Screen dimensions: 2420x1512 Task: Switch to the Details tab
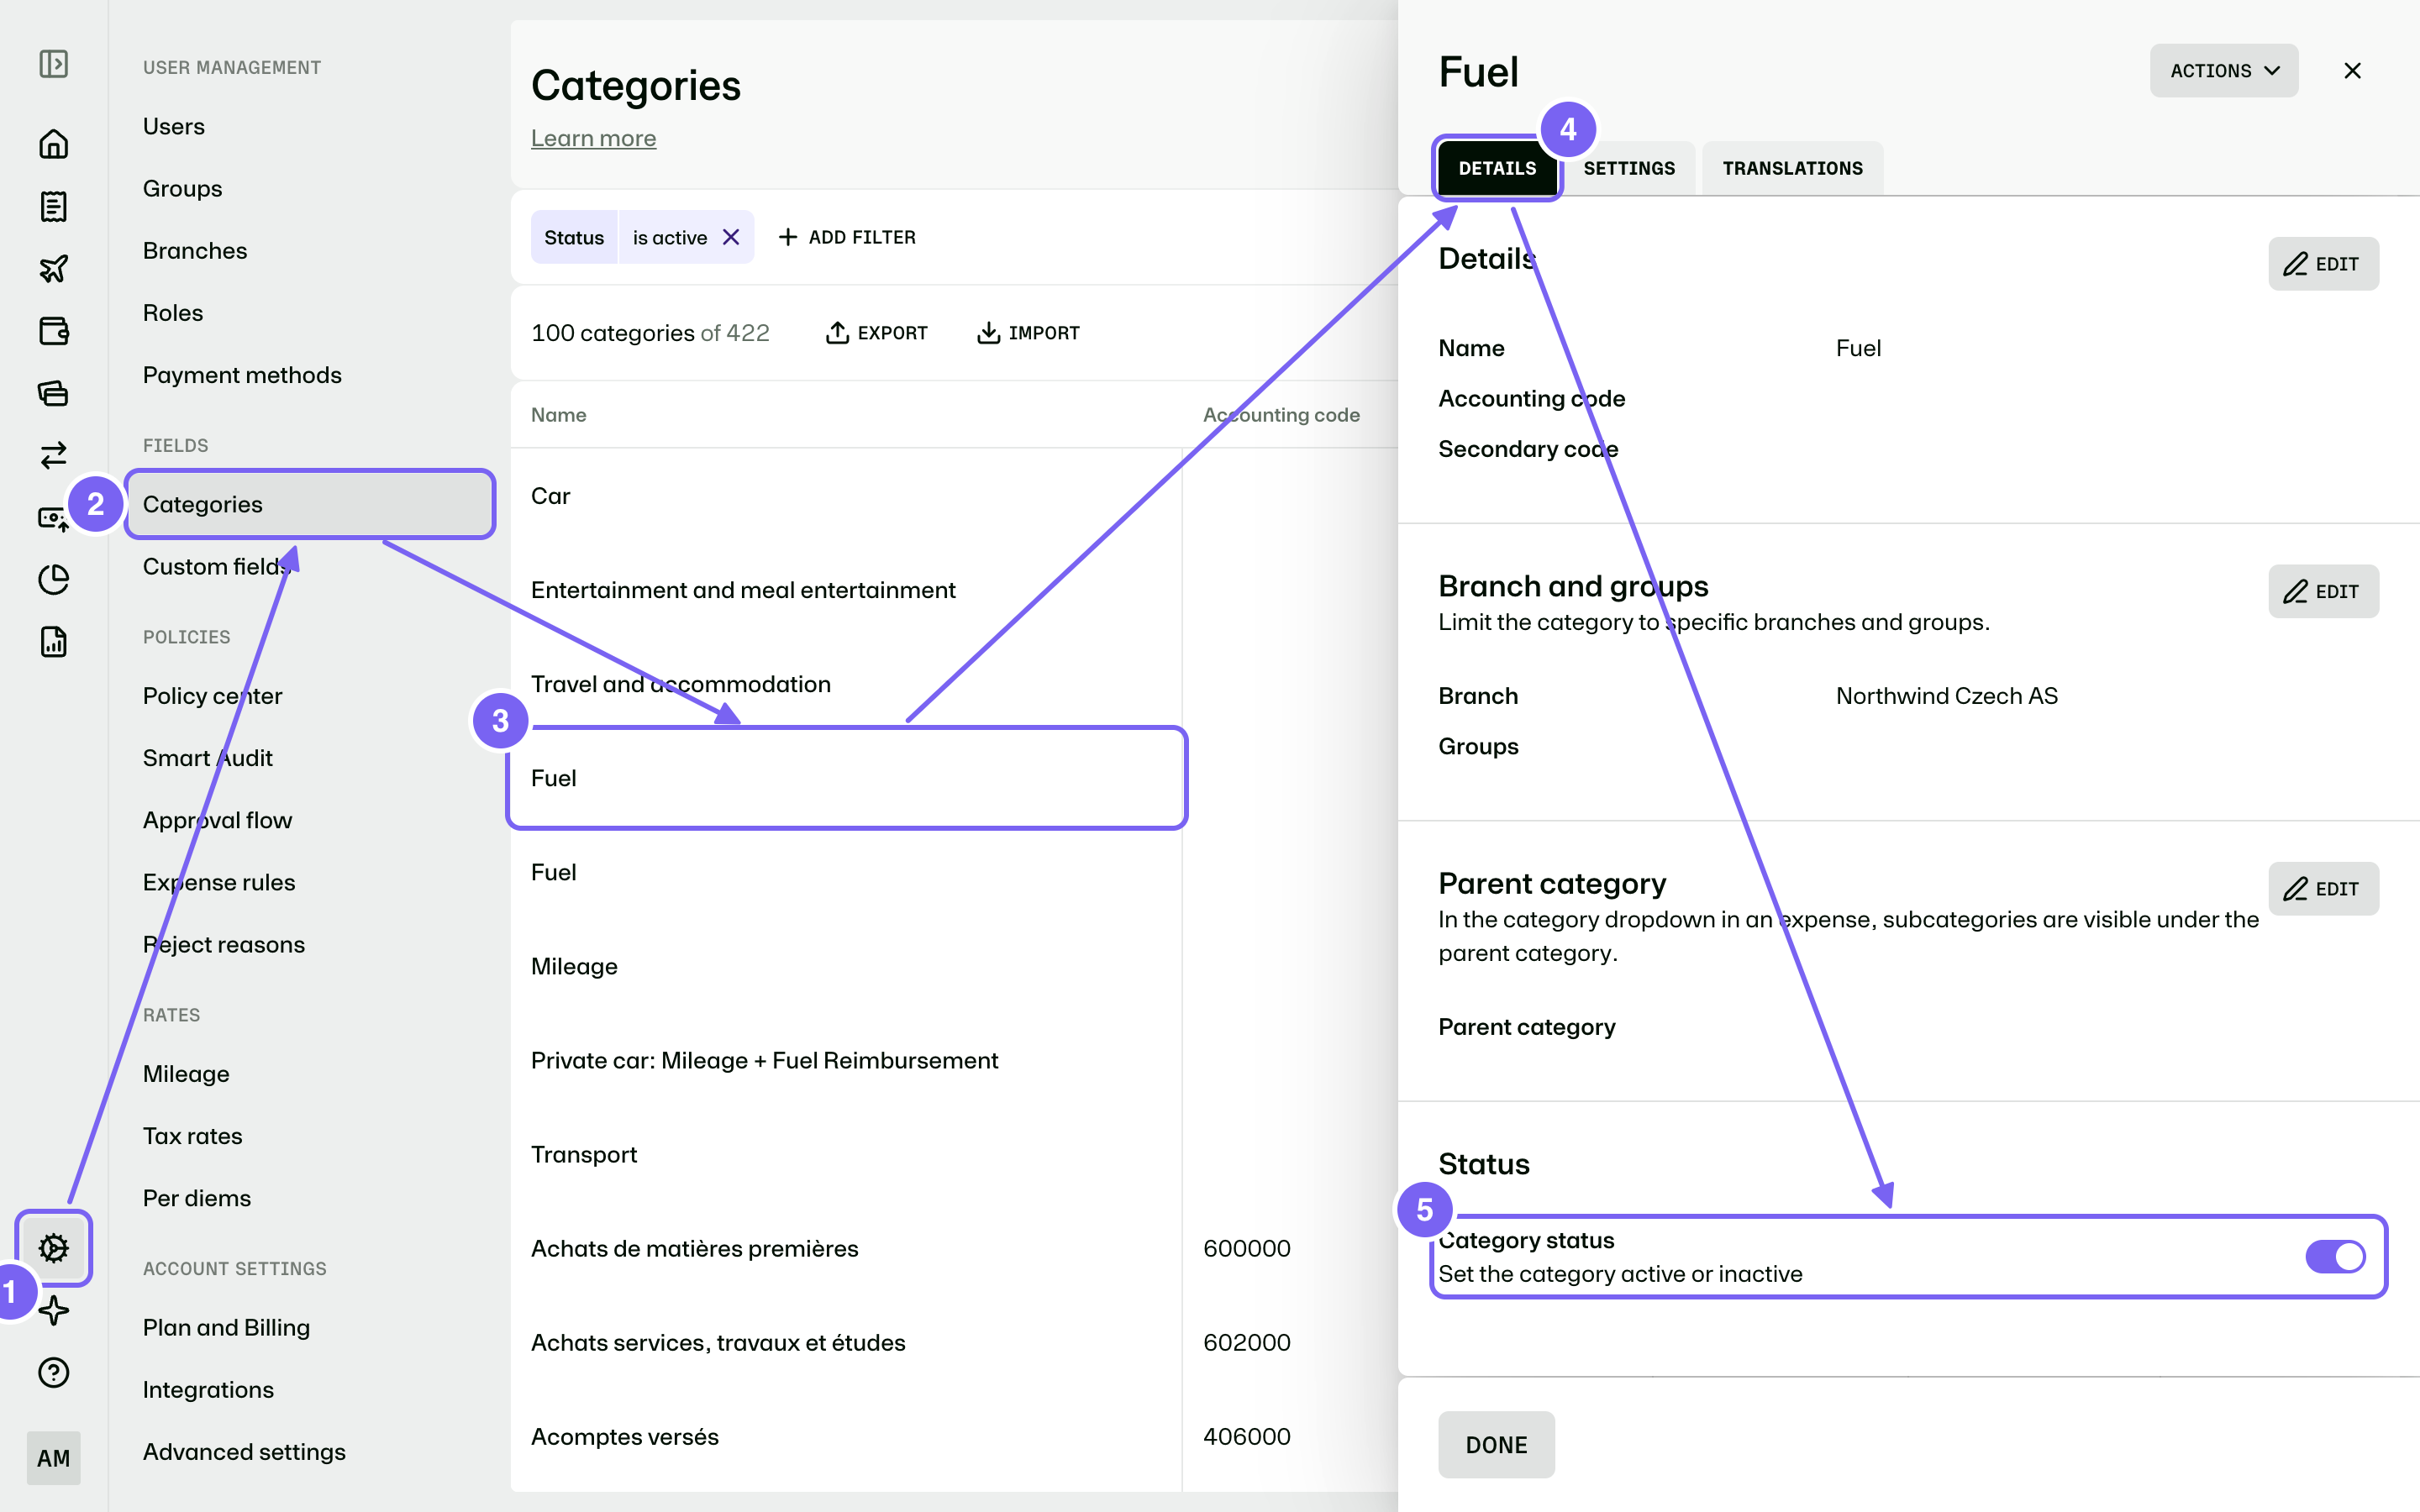[x=1497, y=168]
